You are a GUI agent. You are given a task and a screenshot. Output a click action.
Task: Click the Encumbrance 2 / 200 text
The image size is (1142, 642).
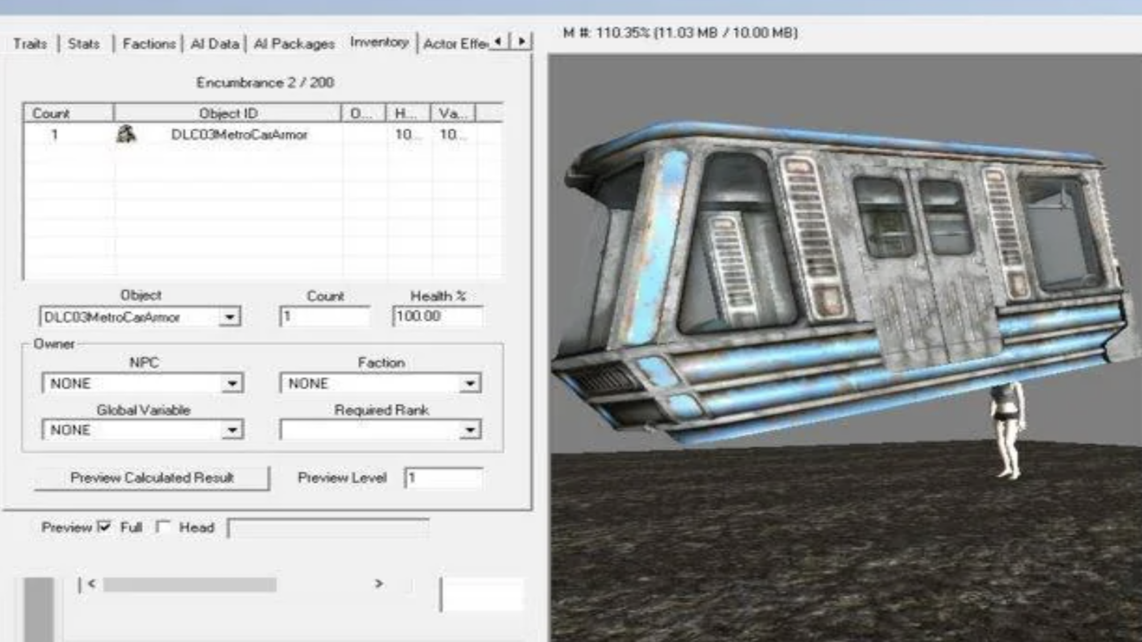click(x=265, y=82)
